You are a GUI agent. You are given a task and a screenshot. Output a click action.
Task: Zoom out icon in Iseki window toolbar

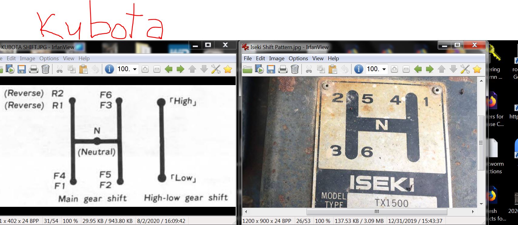pyautogui.click(x=406, y=69)
